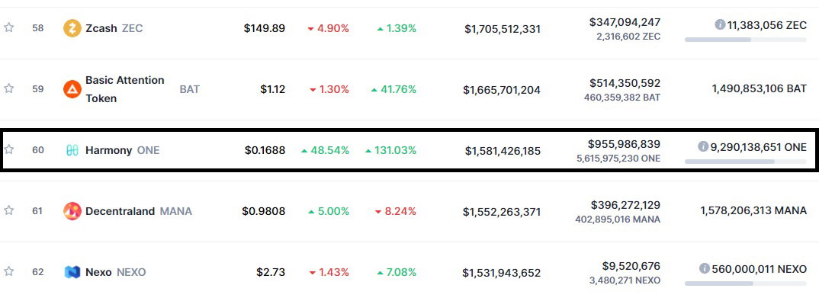Click info icon beside Zcash circulating supply
This screenshot has width=819, height=298.
point(720,24)
